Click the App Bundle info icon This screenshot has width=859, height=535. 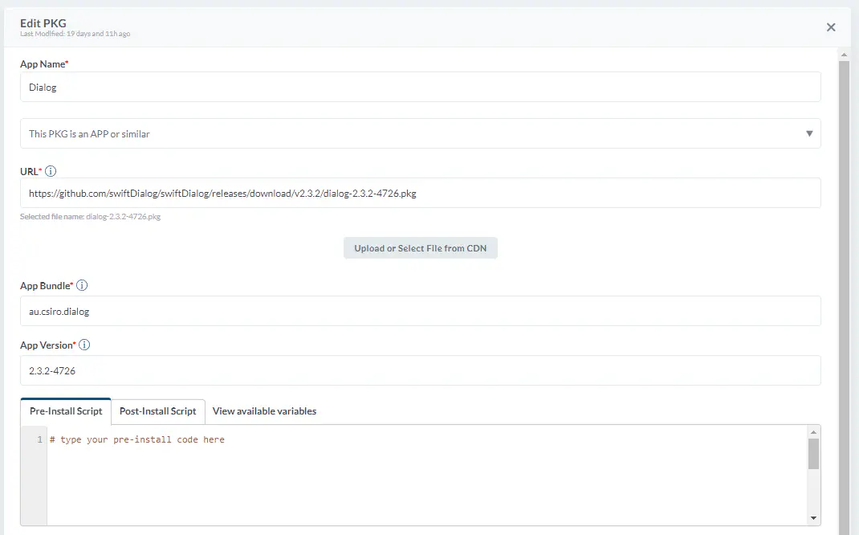click(82, 286)
